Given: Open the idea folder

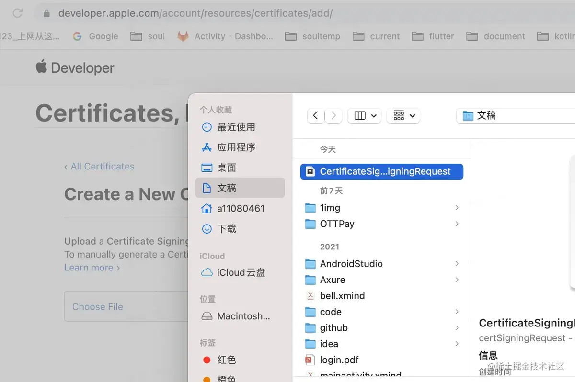Looking at the screenshot, I should pos(382,344).
